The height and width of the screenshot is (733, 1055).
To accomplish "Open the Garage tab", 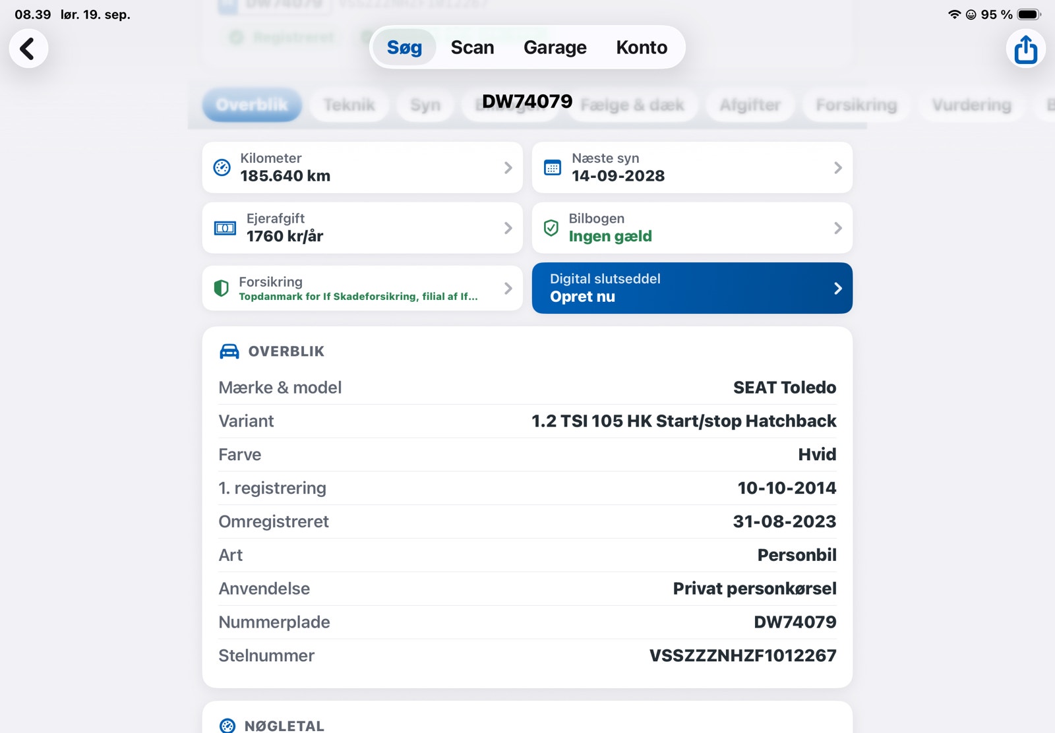I will click(555, 47).
